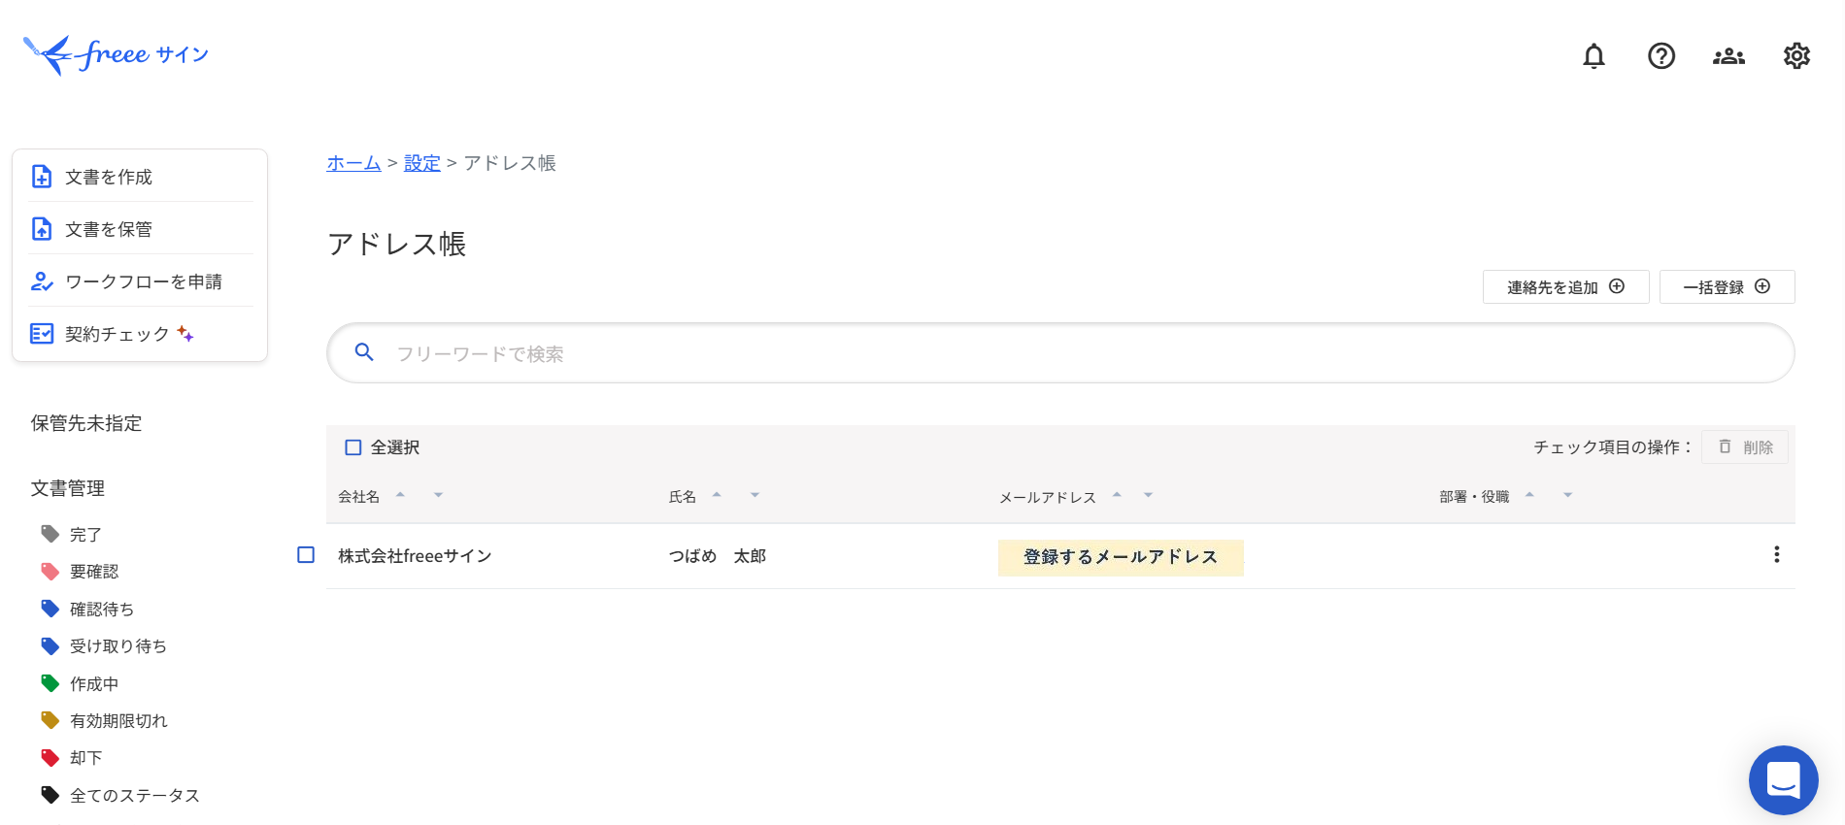This screenshot has height=825, width=1845.
Task: Click the pink tag icon for 要確認
Action: 50,571
